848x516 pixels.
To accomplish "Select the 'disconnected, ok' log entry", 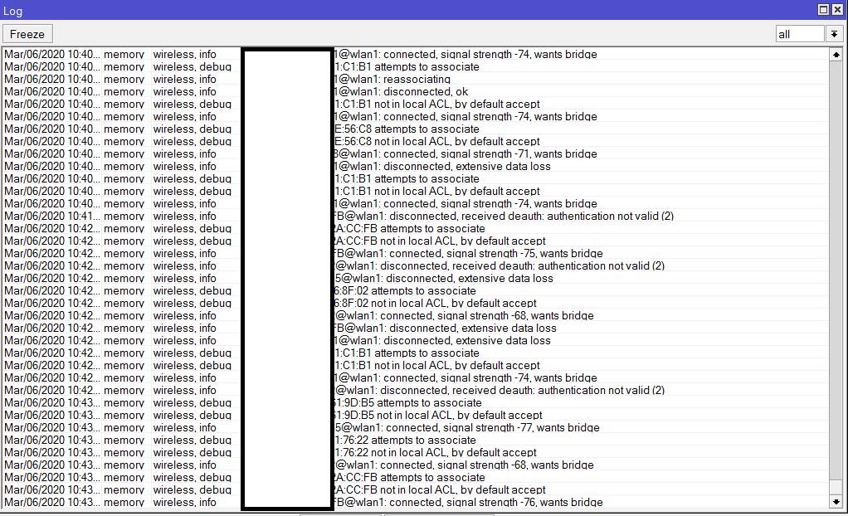I will (416, 92).
